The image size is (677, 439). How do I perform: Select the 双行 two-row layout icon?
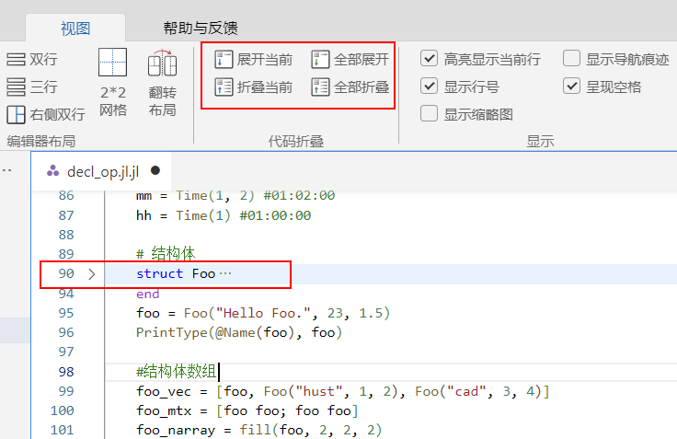pyautogui.click(x=16, y=60)
